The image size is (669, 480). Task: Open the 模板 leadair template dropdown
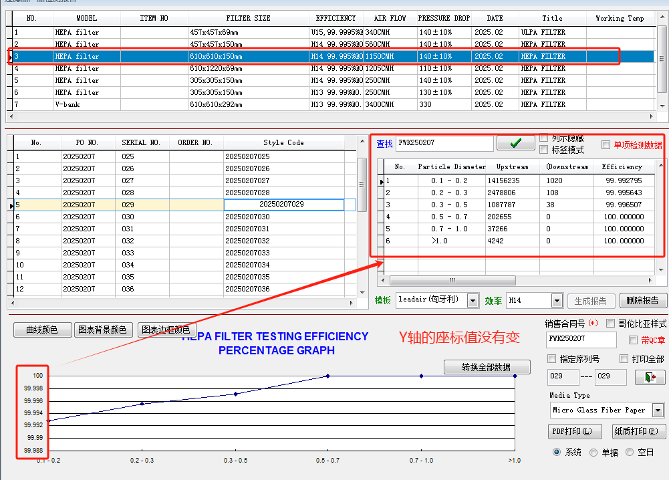[473, 300]
